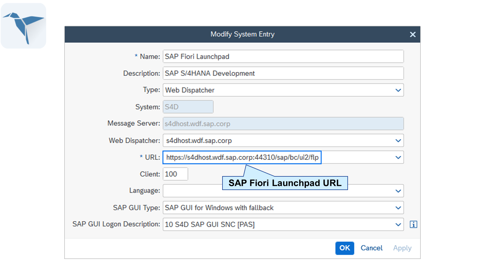This screenshot has width=485, height=262.
Task: Click the Apply button
Action: (402, 248)
